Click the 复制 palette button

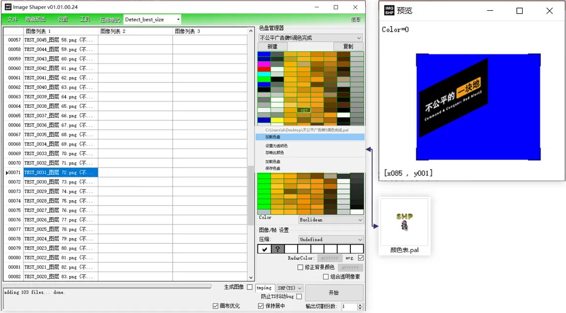pyautogui.click(x=348, y=46)
